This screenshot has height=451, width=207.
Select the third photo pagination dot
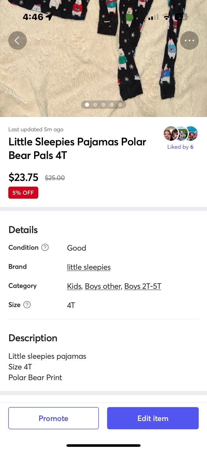[x=103, y=105]
